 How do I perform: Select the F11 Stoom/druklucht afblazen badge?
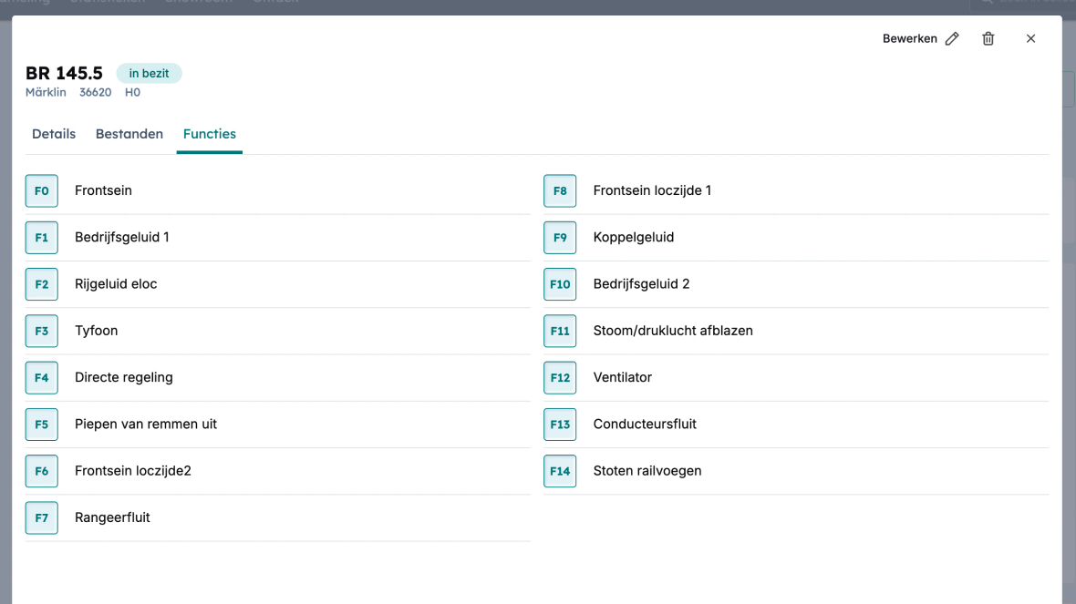click(560, 331)
